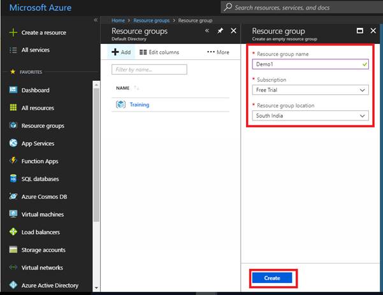Open the Training resource group link
Viewport: 383px width, 295px height.
pos(140,104)
